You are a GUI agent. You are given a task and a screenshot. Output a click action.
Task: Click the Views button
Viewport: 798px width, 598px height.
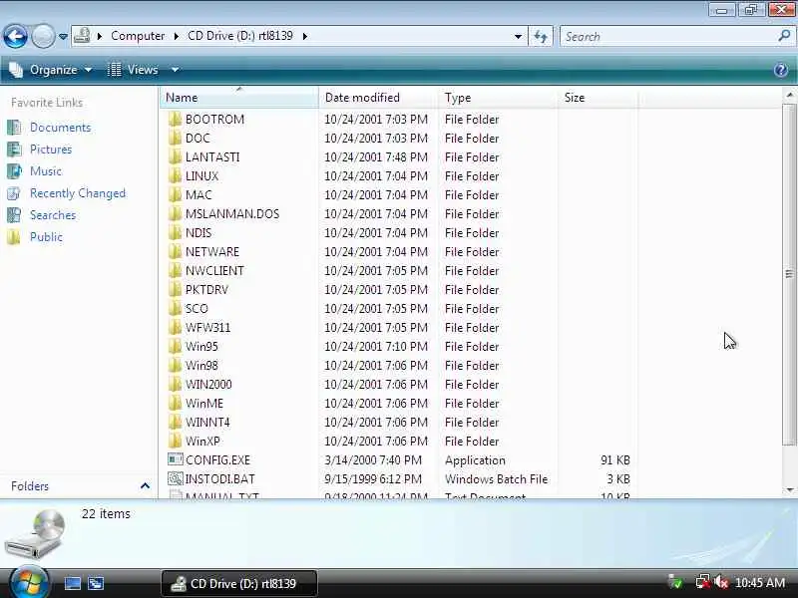[x=134, y=70]
